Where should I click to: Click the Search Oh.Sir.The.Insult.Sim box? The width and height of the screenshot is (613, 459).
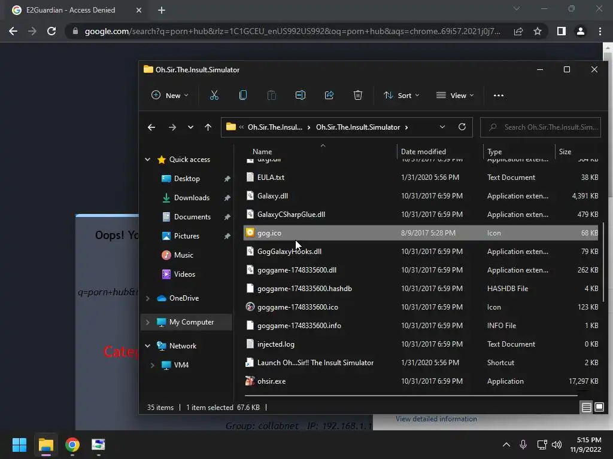[x=541, y=127]
